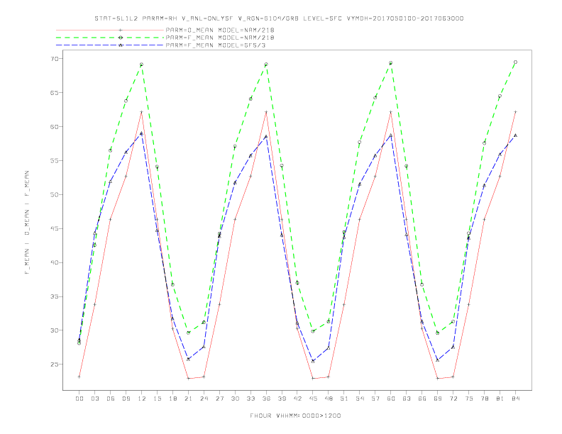
Task: Click the blue triangle data point at hour 21
Action: 188,359
